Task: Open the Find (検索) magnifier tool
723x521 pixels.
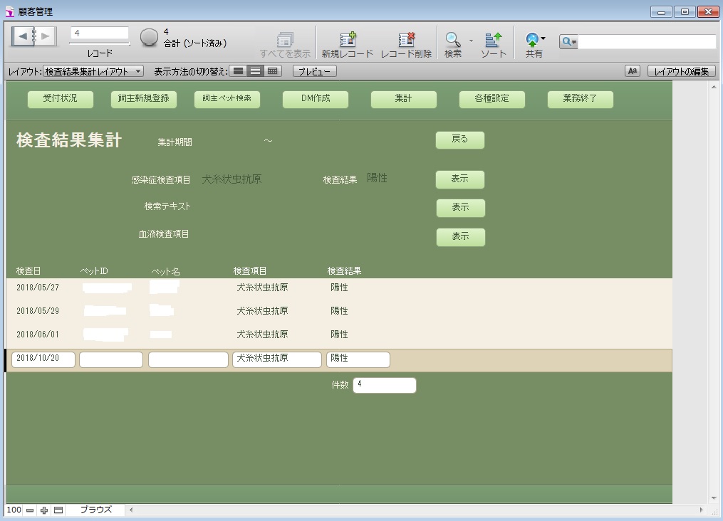Action: pos(452,41)
